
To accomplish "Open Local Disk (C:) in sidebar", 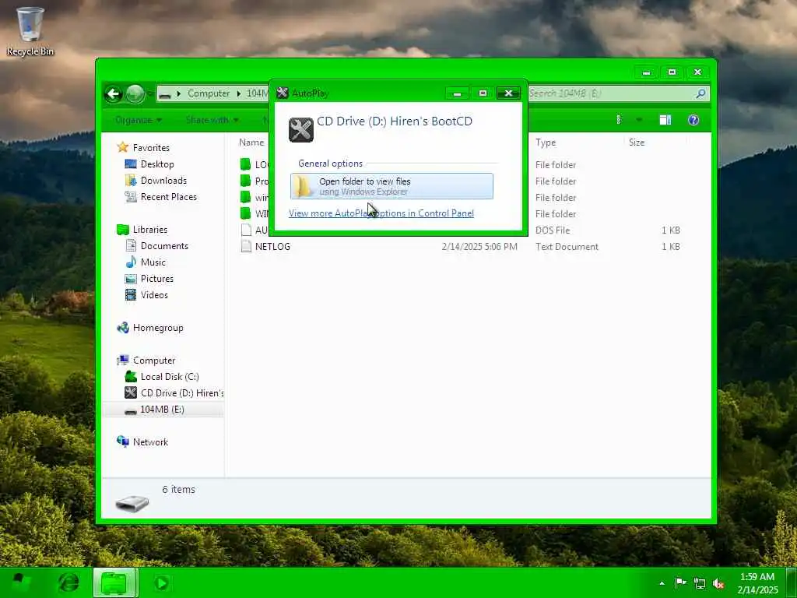I will 169,377.
